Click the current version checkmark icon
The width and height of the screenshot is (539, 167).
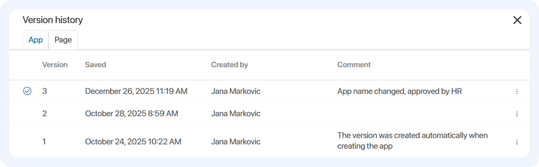pyautogui.click(x=27, y=91)
